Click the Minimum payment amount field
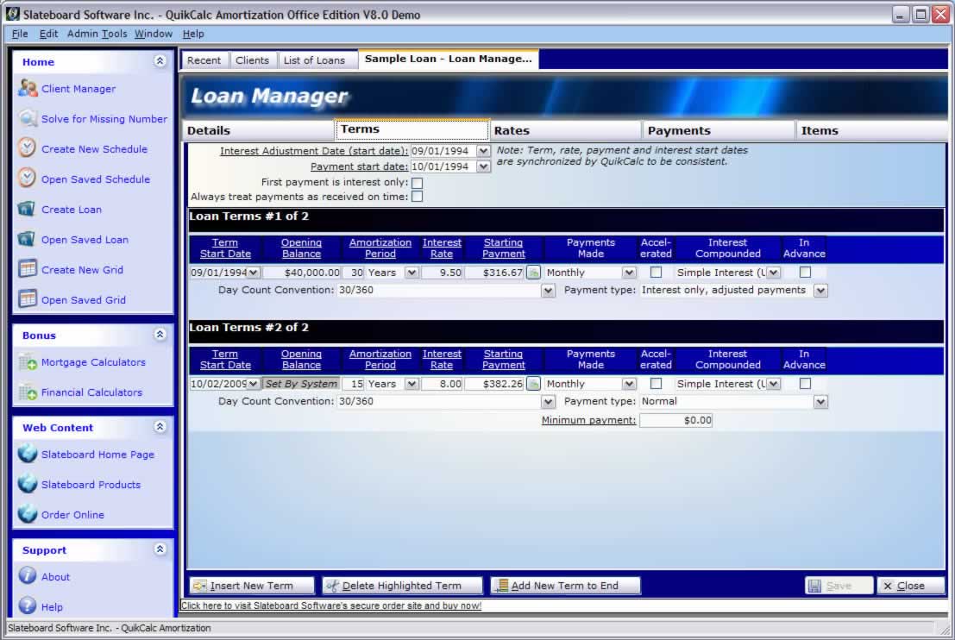This screenshot has width=955, height=640. click(675, 421)
